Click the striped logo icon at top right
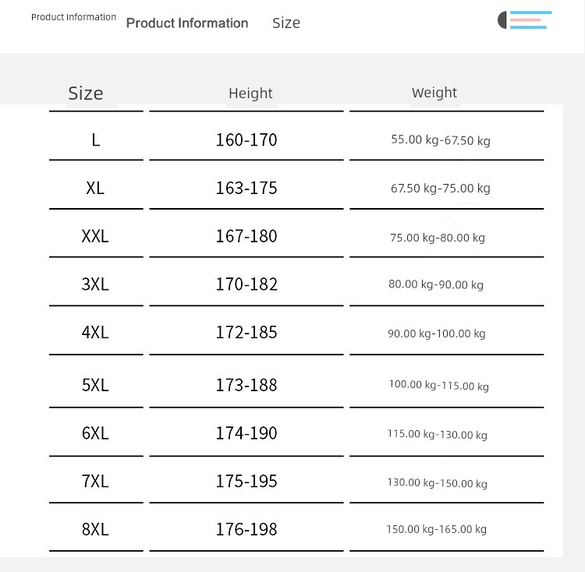 click(526, 20)
